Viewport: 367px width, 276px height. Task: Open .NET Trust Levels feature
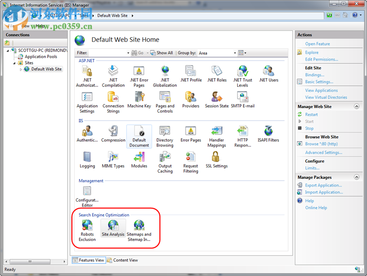(243, 76)
